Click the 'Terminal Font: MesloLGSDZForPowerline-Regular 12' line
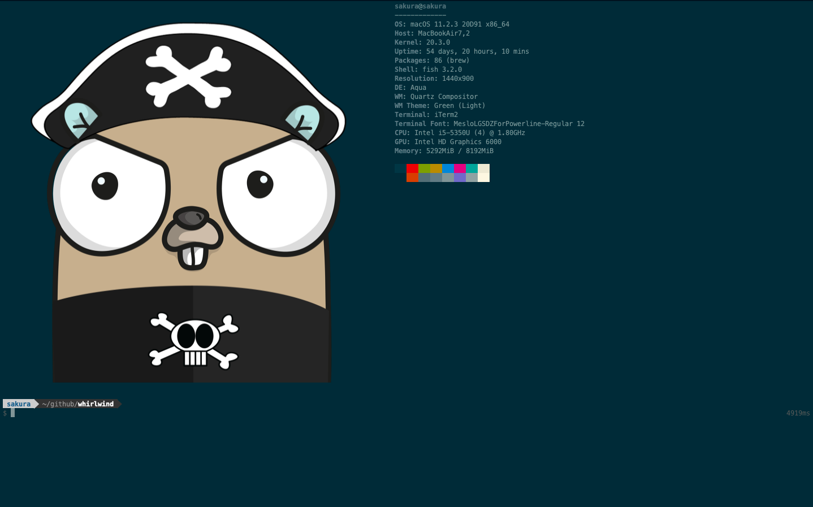 490,124
